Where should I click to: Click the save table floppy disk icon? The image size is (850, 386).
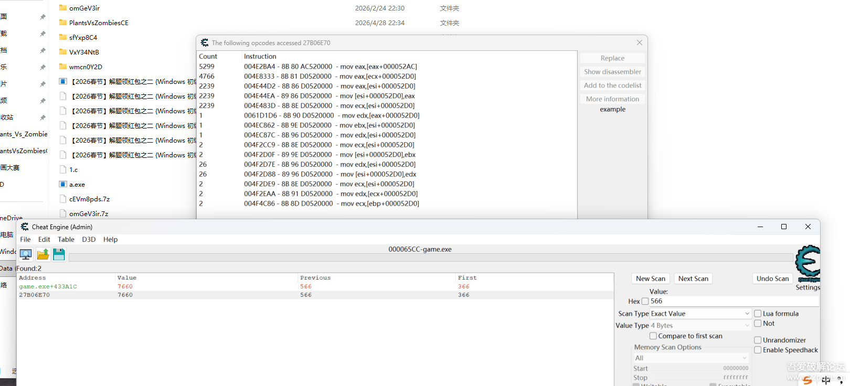[x=59, y=254]
